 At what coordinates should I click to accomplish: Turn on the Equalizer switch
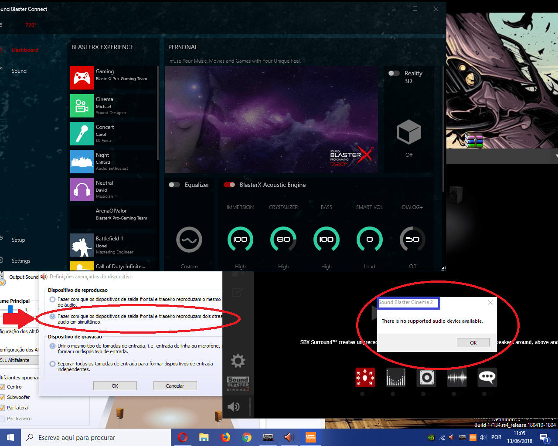click(174, 185)
